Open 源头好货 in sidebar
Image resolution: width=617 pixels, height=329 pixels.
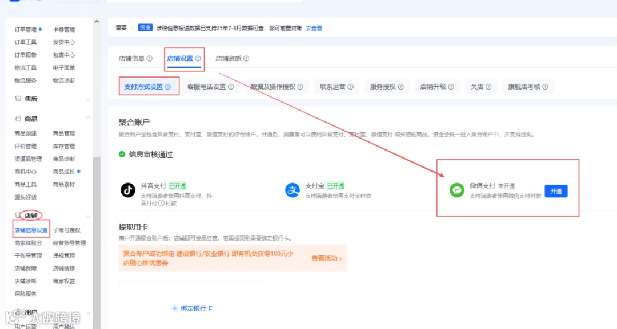coord(26,197)
